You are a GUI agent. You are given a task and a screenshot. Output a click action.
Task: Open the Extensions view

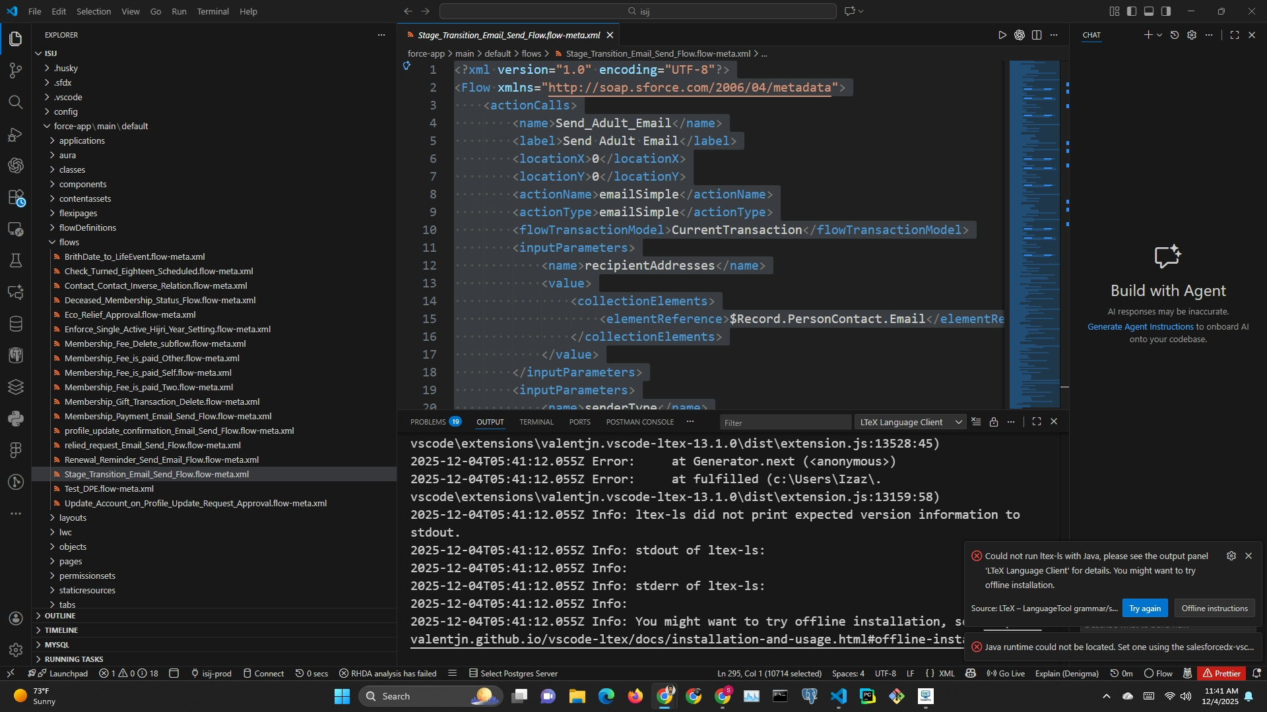coord(16,197)
